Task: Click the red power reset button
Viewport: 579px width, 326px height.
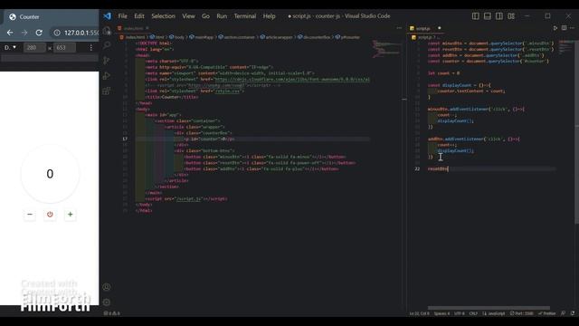Action: [50, 215]
